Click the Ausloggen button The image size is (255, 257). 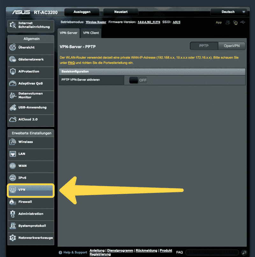tap(82, 12)
